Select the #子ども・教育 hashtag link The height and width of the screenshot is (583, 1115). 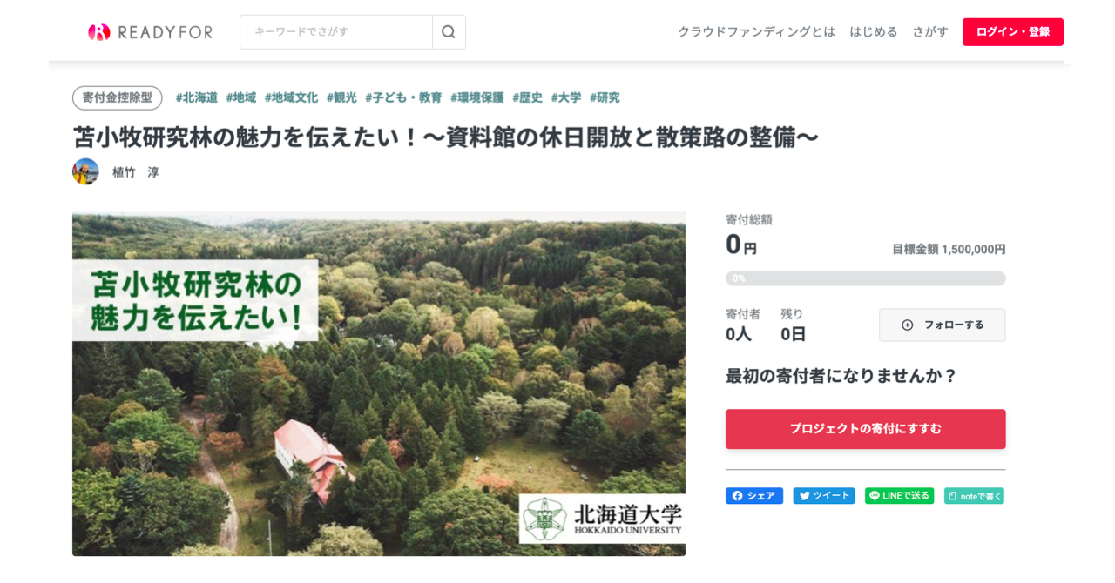click(x=403, y=97)
